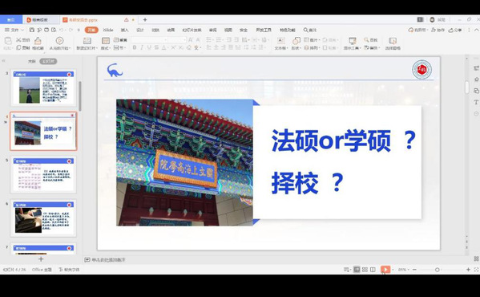Viewport: 480px width, 297px height.
Task: Switch to the Design ribbon tab
Action: point(140,30)
